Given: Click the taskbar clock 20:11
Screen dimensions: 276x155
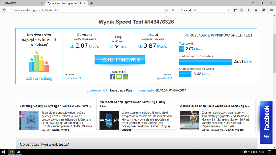Looking at the screenshot, I should pos(261,152).
